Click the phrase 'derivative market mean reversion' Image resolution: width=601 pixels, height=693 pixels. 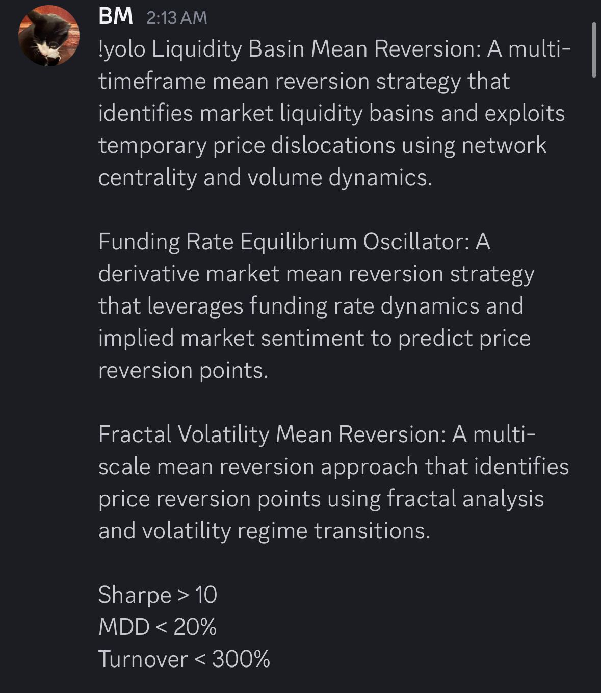click(x=271, y=274)
